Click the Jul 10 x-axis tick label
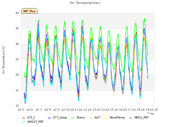170x127 pixels. 66,110
